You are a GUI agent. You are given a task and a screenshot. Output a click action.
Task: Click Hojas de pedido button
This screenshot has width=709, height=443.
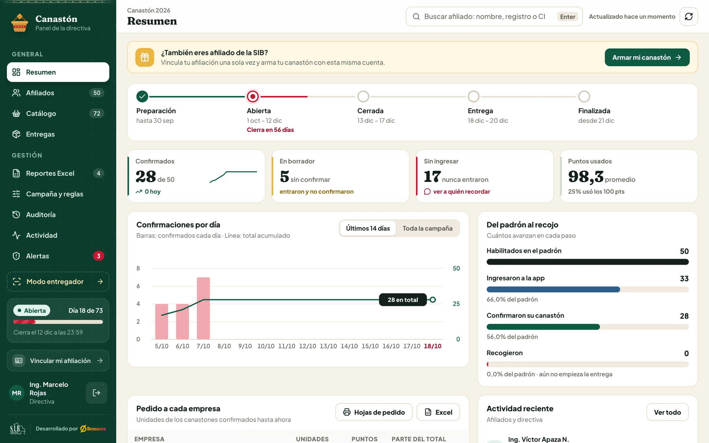click(374, 412)
